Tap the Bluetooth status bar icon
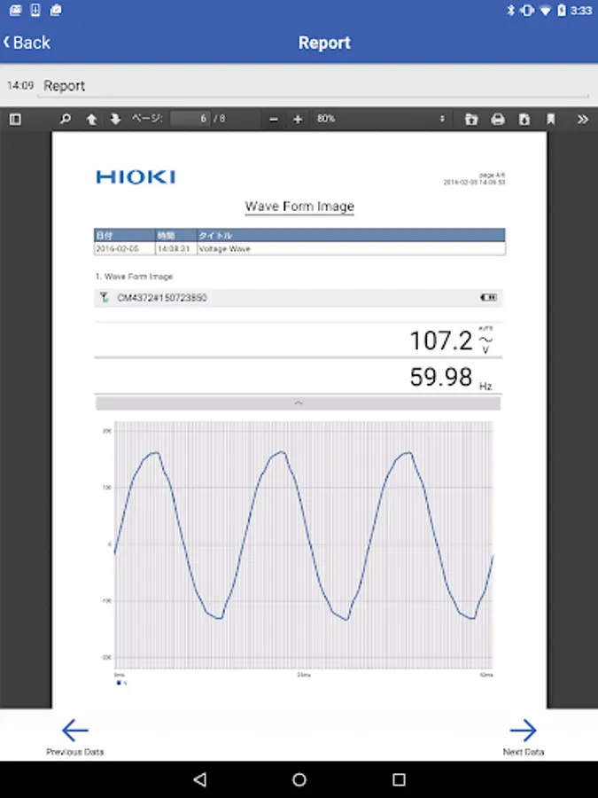Image resolution: width=598 pixels, height=798 pixels. pyautogui.click(x=511, y=10)
